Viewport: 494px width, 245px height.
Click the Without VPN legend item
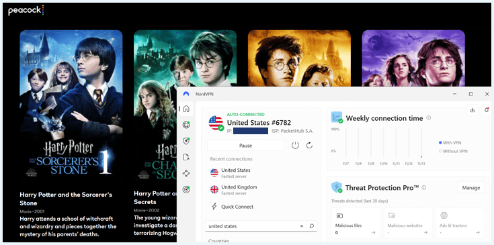click(x=453, y=151)
